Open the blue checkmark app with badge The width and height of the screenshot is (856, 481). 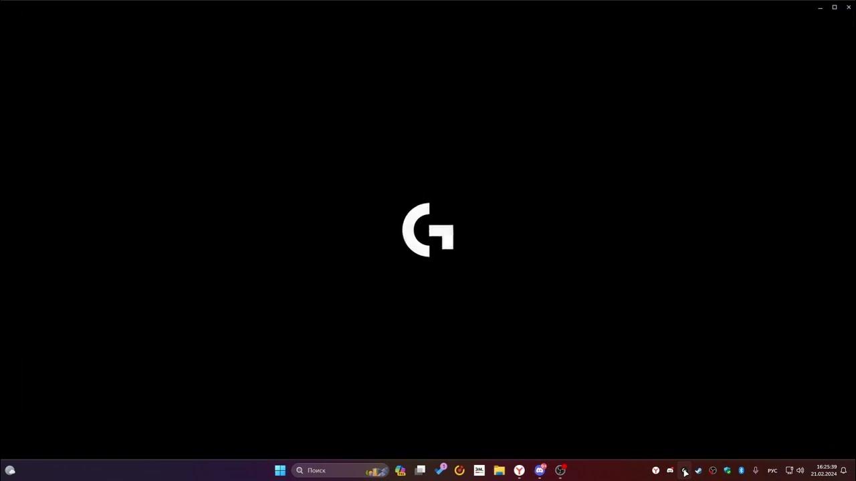click(x=440, y=470)
